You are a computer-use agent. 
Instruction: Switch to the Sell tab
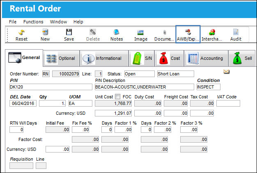click(x=242, y=58)
